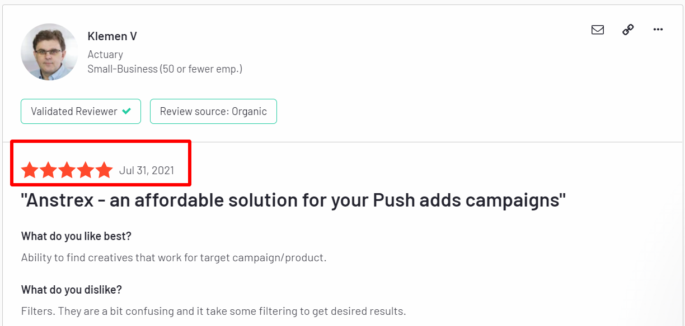Open the Anstrex review title
Image resolution: width=685 pixels, height=326 pixels.
pyautogui.click(x=293, y=200)
